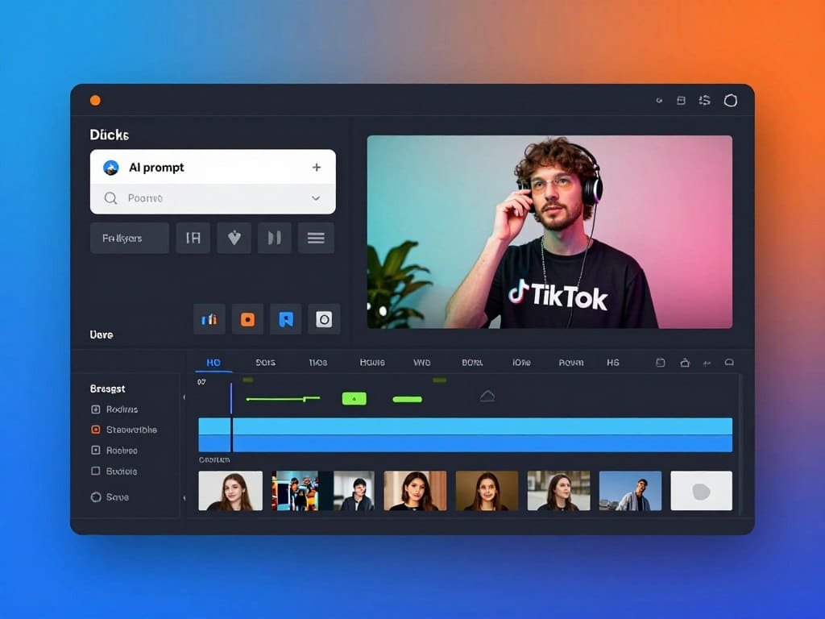Select the IA text tool icon

[x=193, y=238]
